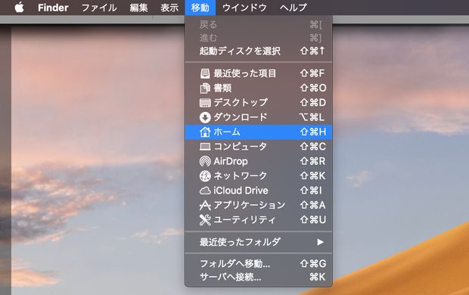The height and width of the screenshot is (295, 469).
Task: Click the AirDrop radar icon
Action: tap(205, 161)
